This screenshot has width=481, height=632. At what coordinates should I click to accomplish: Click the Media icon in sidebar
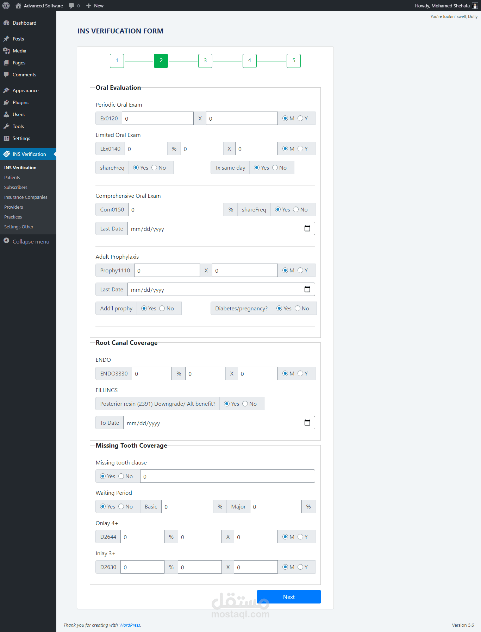coord(6,51)
